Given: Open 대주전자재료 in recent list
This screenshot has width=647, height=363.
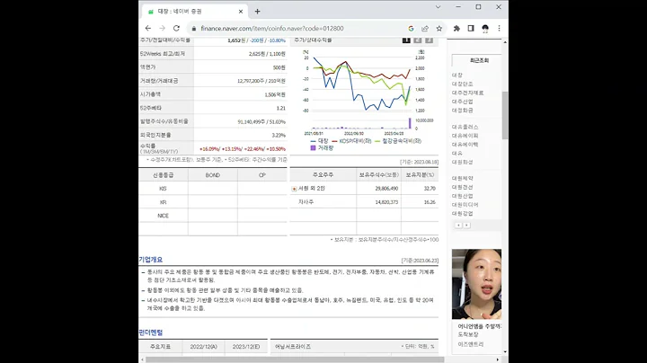Looking at the screenshot, I should pos(467,93).
